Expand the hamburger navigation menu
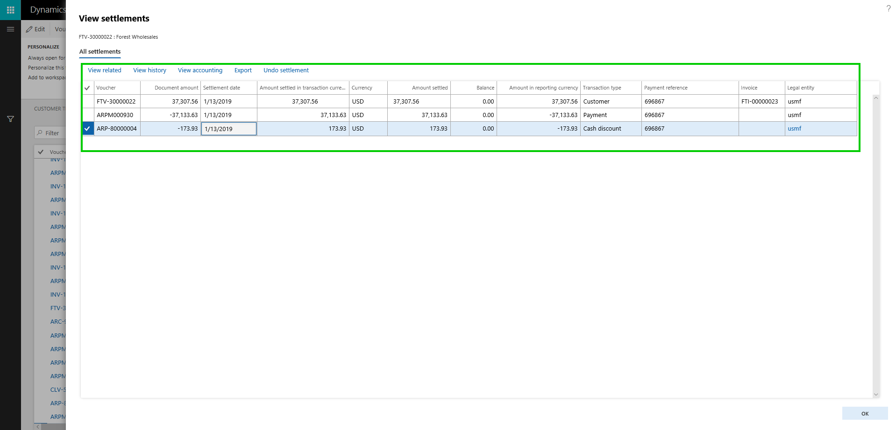The image size is (896, 430). tap(10, 29)
